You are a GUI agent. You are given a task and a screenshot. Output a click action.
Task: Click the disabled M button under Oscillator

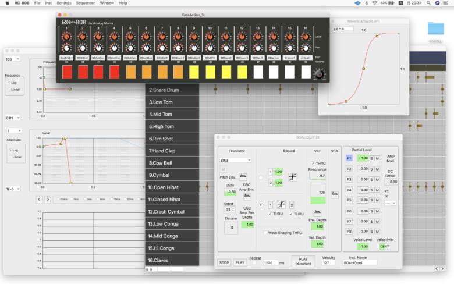[224, 169]
